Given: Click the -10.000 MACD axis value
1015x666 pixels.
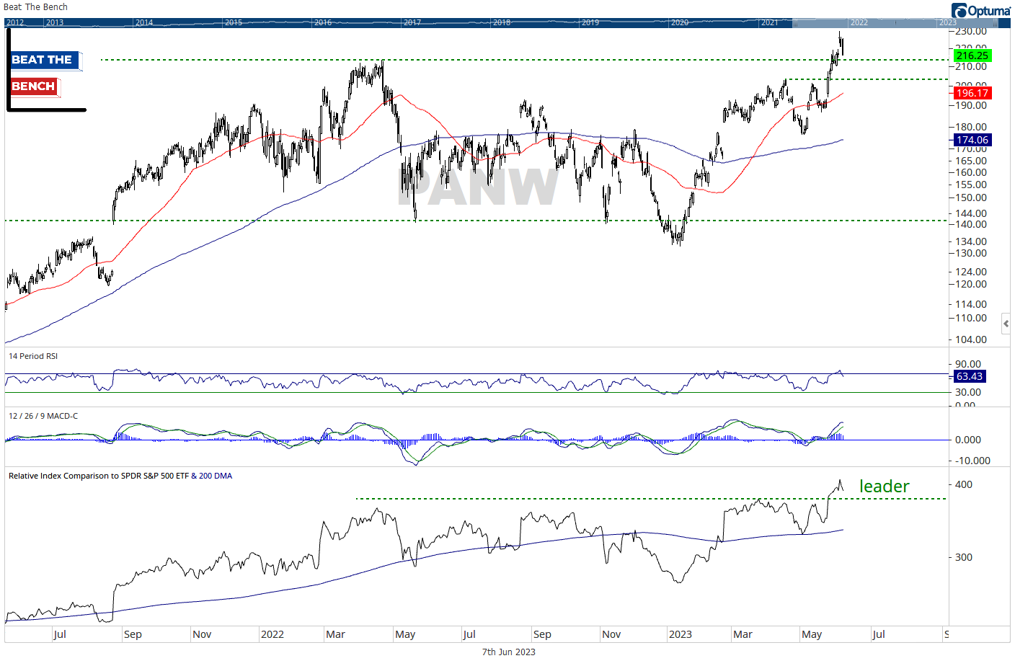Looking at the screenshot, I should pyautogui.click(x=972, y=461).
